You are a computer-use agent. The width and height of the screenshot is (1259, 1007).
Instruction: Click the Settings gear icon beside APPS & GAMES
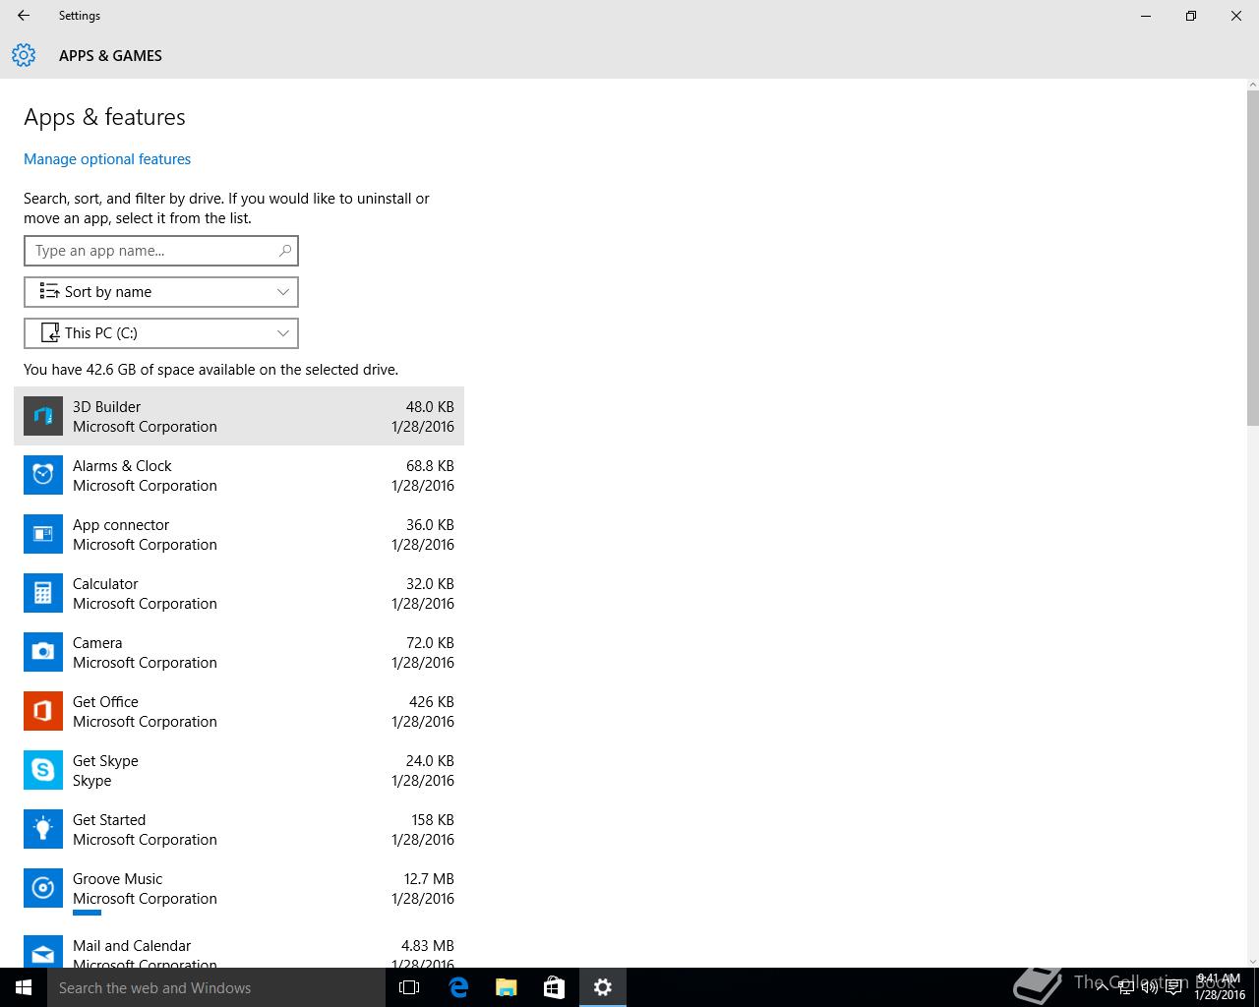coord(24,55)
